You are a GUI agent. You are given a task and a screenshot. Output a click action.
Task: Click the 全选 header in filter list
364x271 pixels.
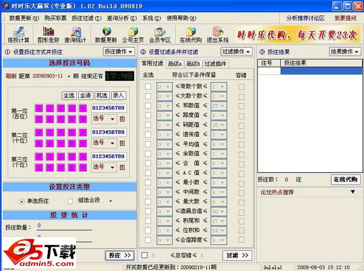click(148, 75)
